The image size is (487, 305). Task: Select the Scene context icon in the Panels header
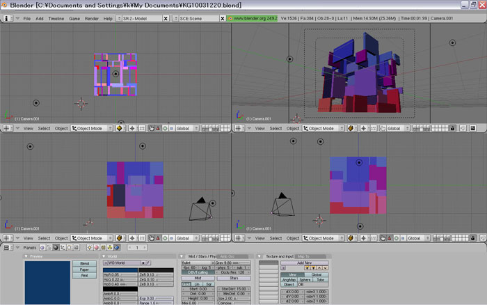click(76, 248)
